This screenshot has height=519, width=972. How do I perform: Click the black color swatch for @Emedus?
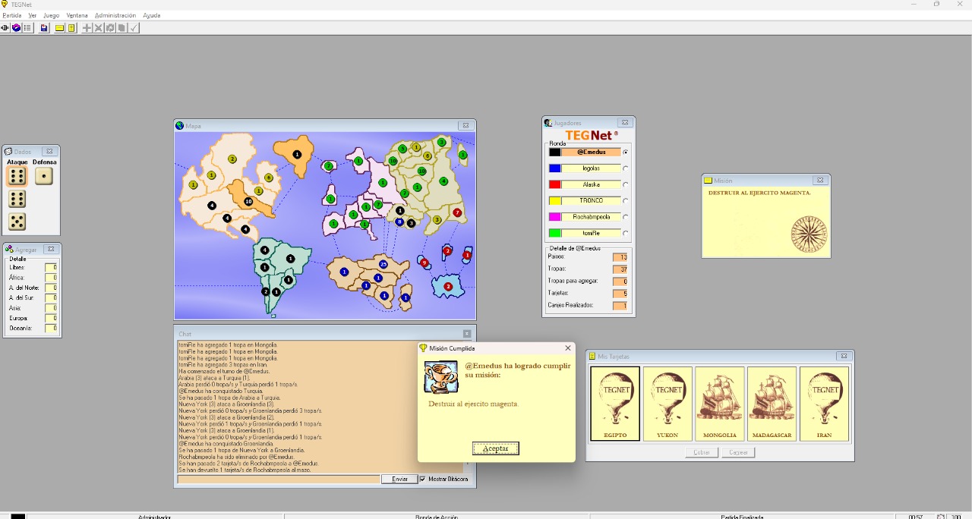(x=554, y=152)
